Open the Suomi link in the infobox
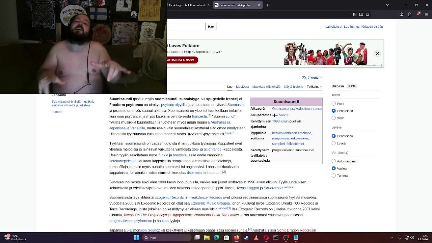The height and width of the screenshot is (243, 432). (x=283, y=115)
